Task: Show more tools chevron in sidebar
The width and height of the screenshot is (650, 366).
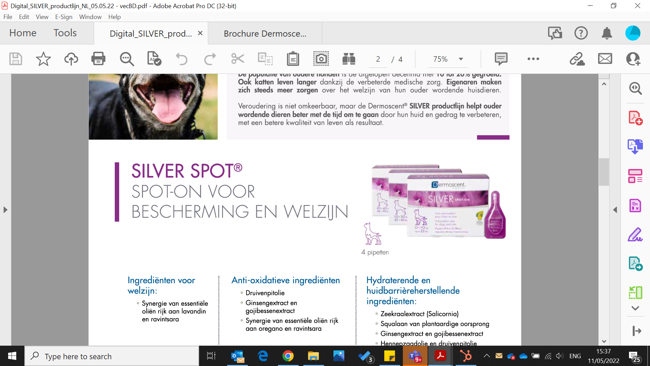Action: coord(635,308)
